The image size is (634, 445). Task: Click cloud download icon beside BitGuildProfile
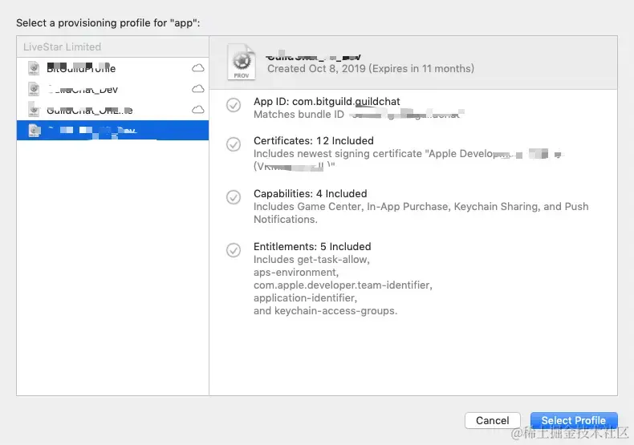coord(197,68)
